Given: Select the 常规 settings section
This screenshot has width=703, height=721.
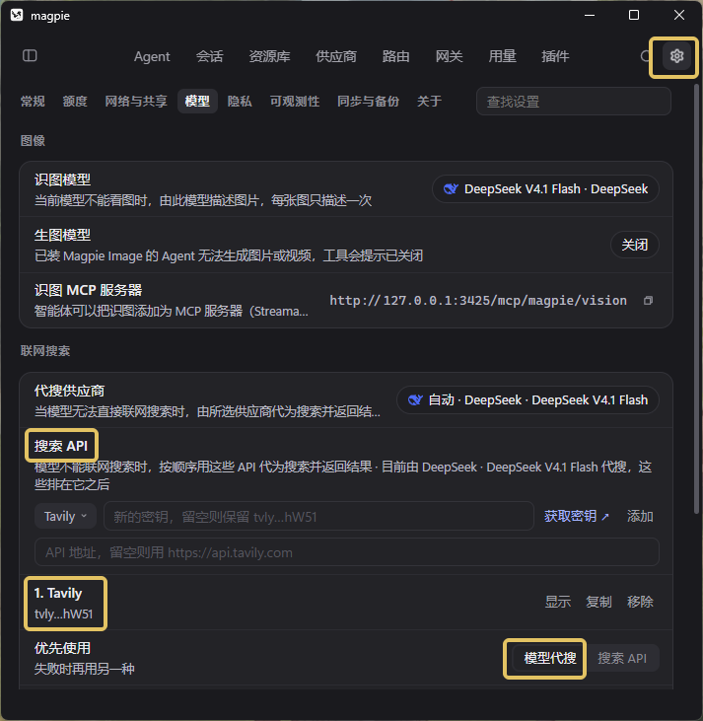Looking at the screenshot, I should 33,102.
